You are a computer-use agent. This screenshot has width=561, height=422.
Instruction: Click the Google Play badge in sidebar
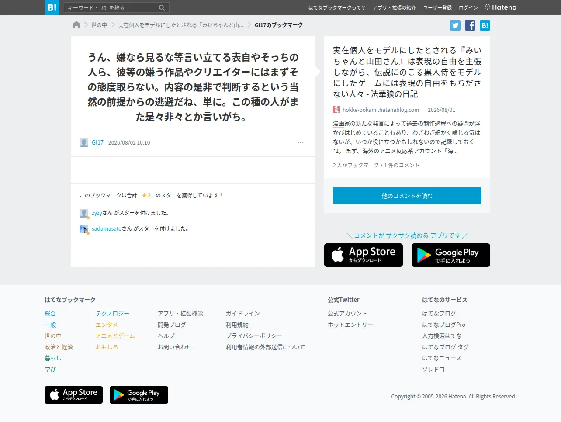451,255
